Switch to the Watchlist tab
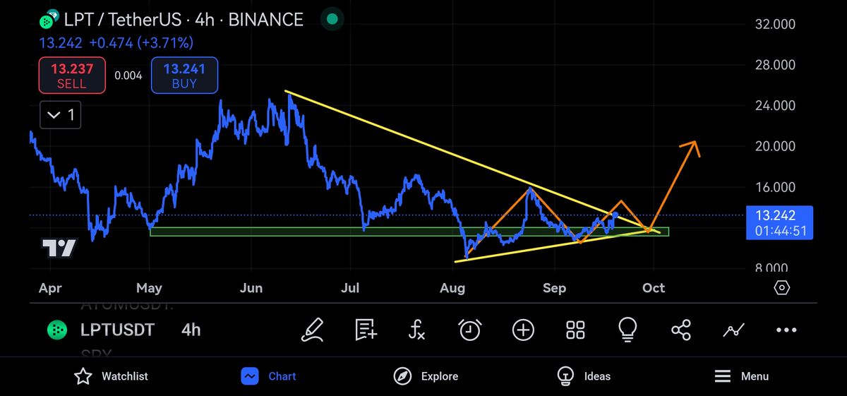The height and width of the screenshot is (396, 847). (x=112, y=376)
